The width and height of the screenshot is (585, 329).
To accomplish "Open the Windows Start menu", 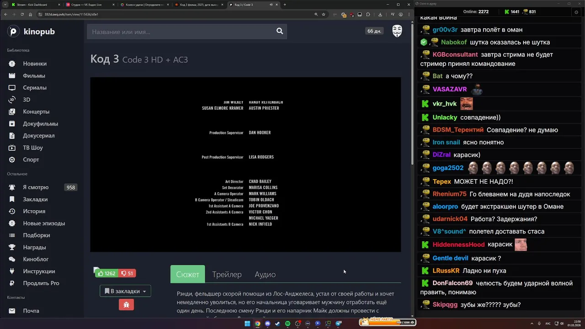I will (247, 324).
